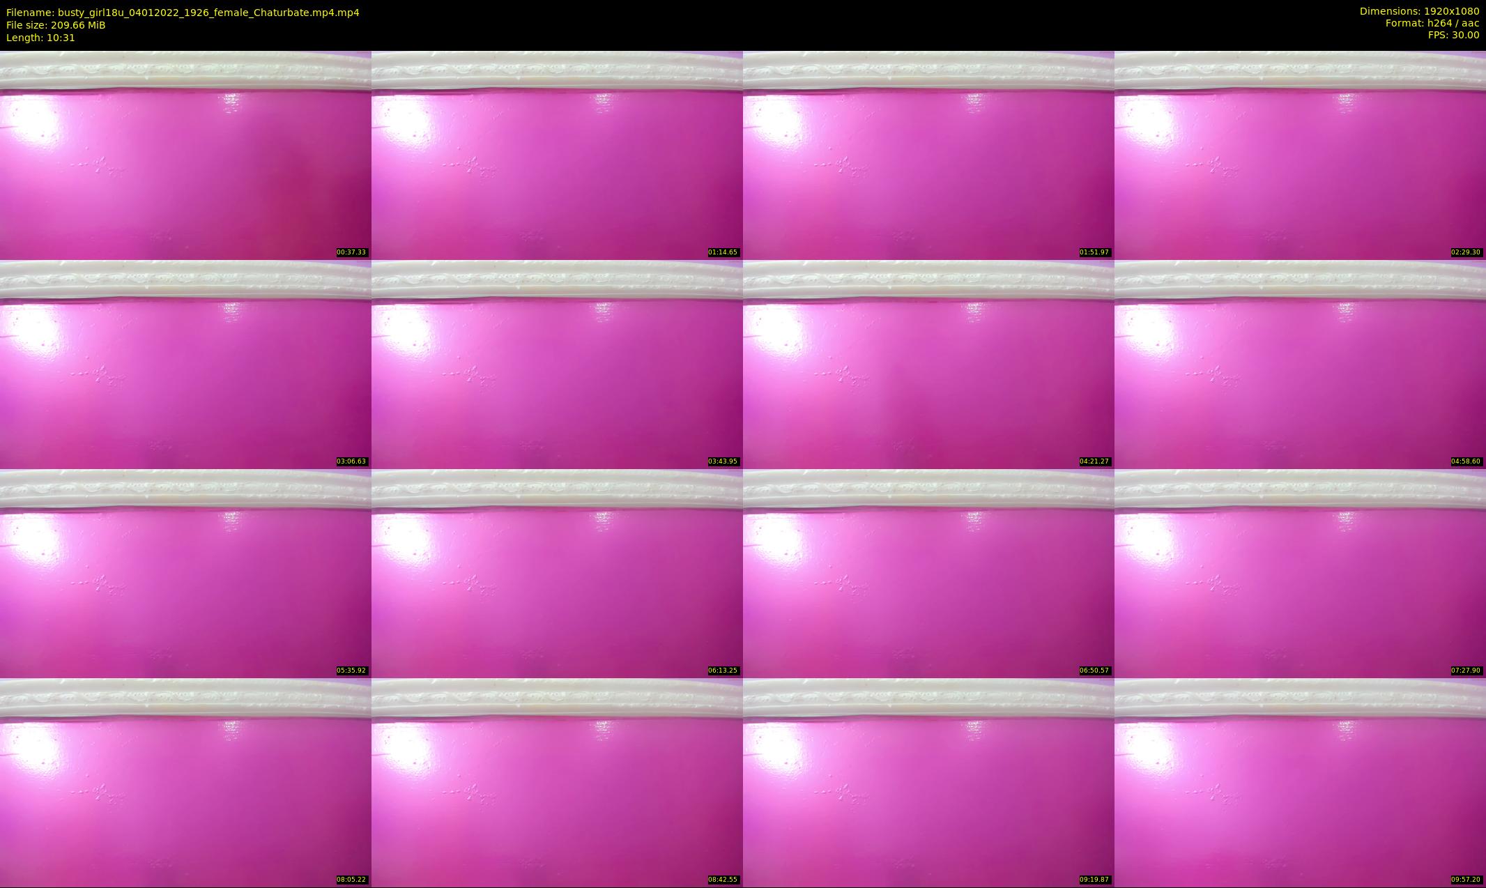Image resolution: width=1486 pixels, height=888 pixels.
Task: Click the frame at 03:43.95
Action: click(x=557, y=364)
